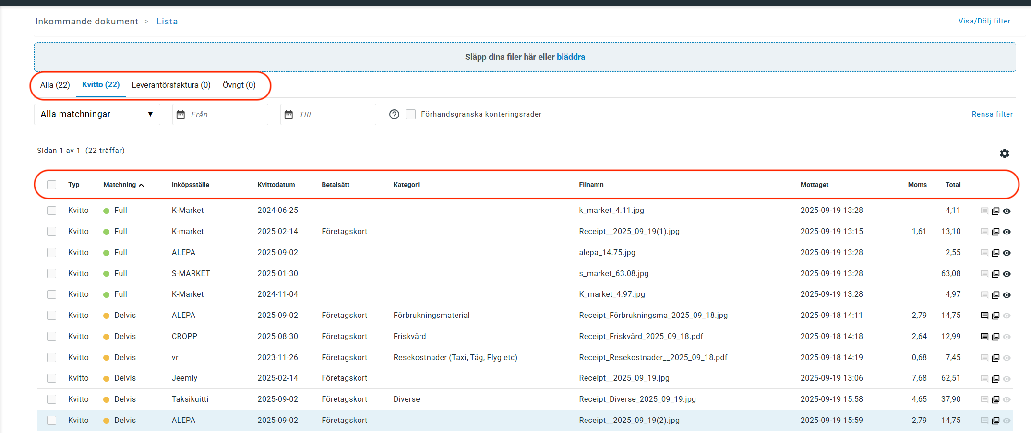The image size is (1031, 433).
Task: View image of Receipt_Diverse_2025_09_19.jpg
Action: tap(995, 399)
